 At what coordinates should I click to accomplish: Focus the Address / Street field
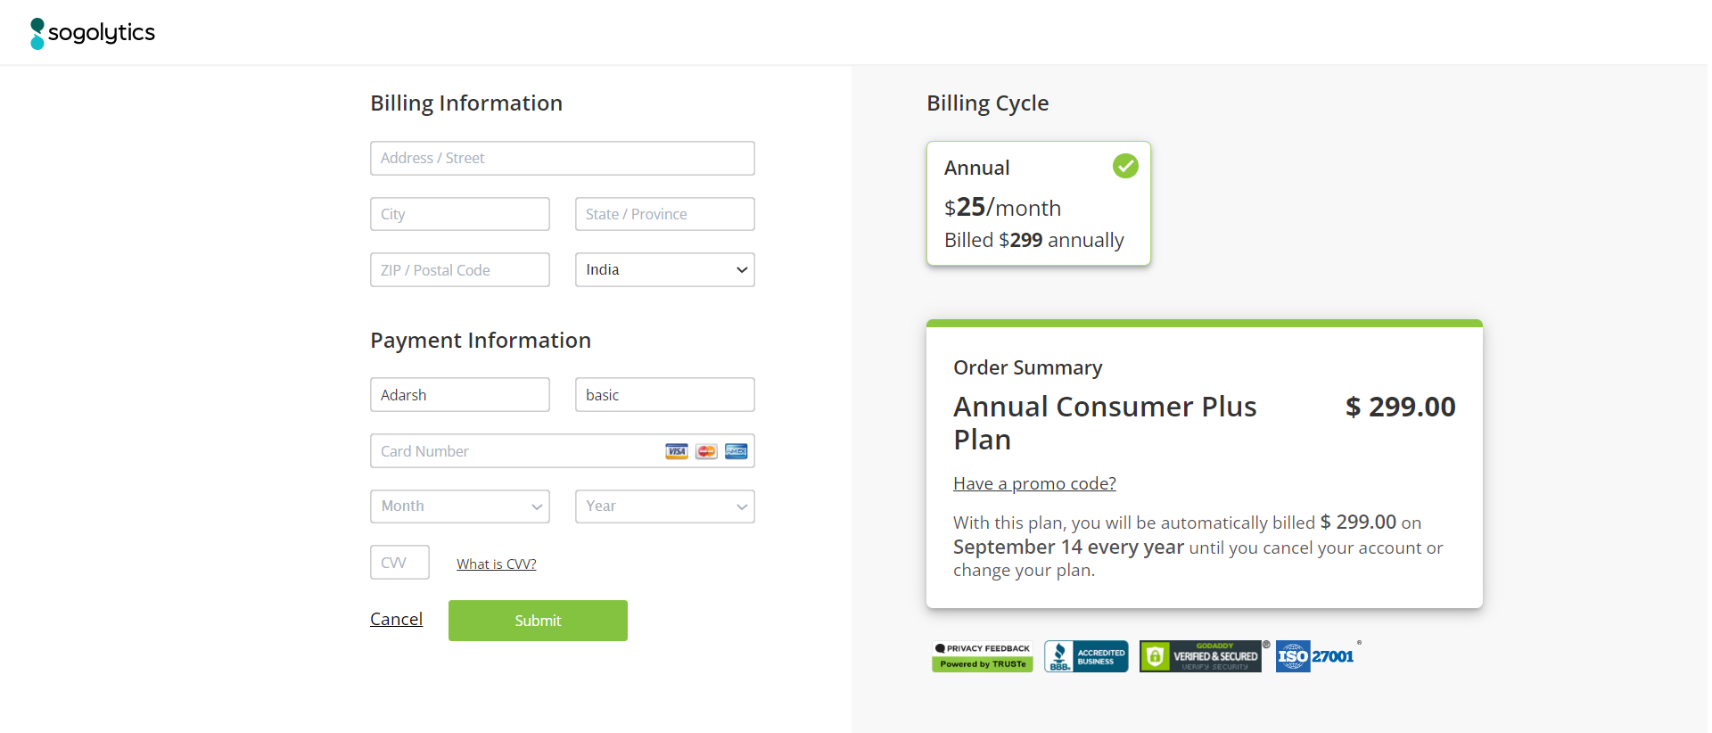[563, 159]
